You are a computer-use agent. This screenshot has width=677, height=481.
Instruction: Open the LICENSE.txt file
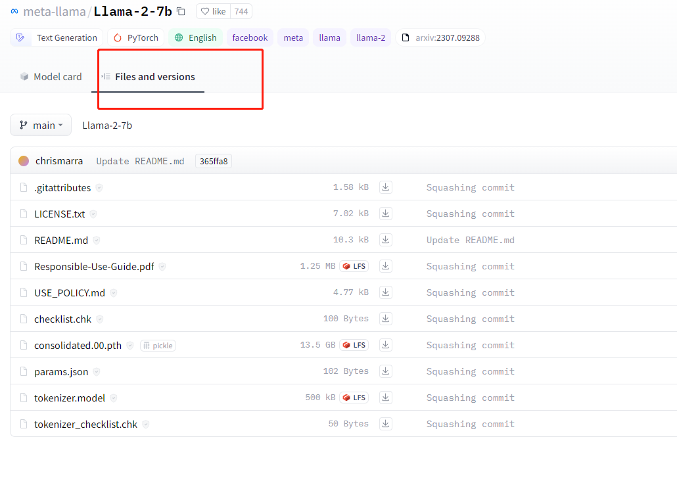click(x=60, y=214)
